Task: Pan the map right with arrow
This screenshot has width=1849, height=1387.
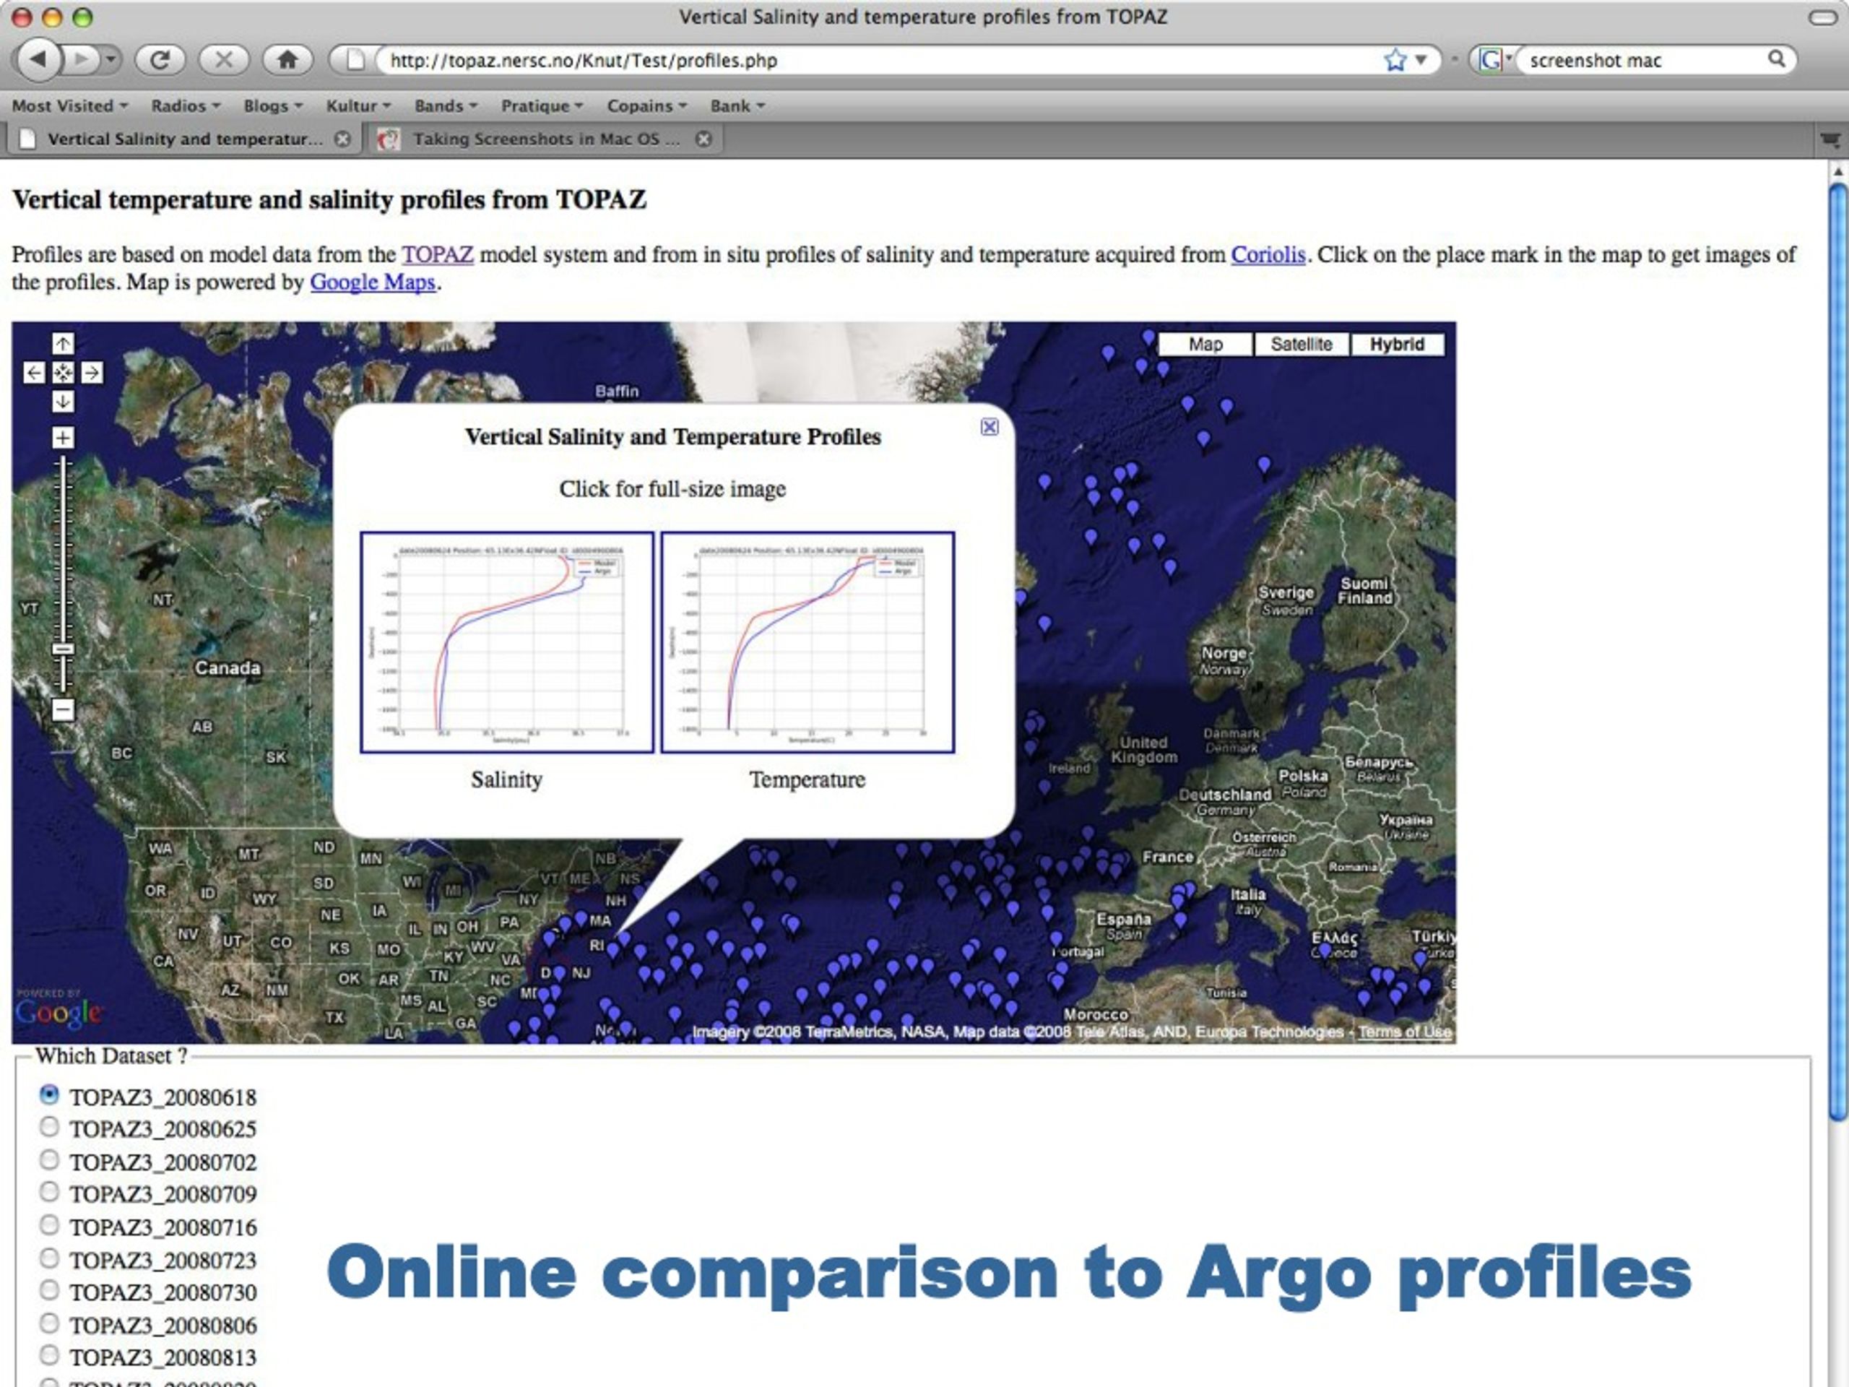Action: pos(92,373)
